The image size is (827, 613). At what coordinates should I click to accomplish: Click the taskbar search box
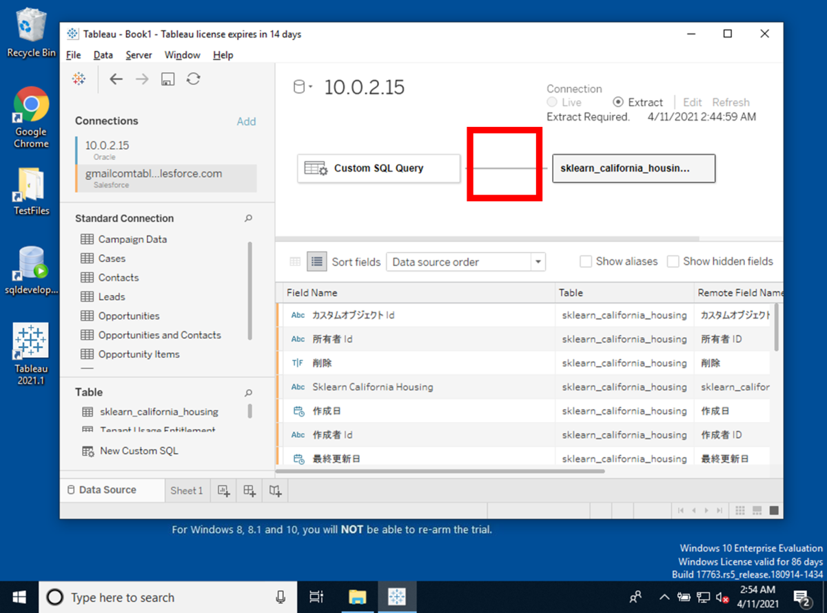click(167, 597)
